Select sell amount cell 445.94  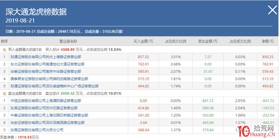click(x=208, y=123)
